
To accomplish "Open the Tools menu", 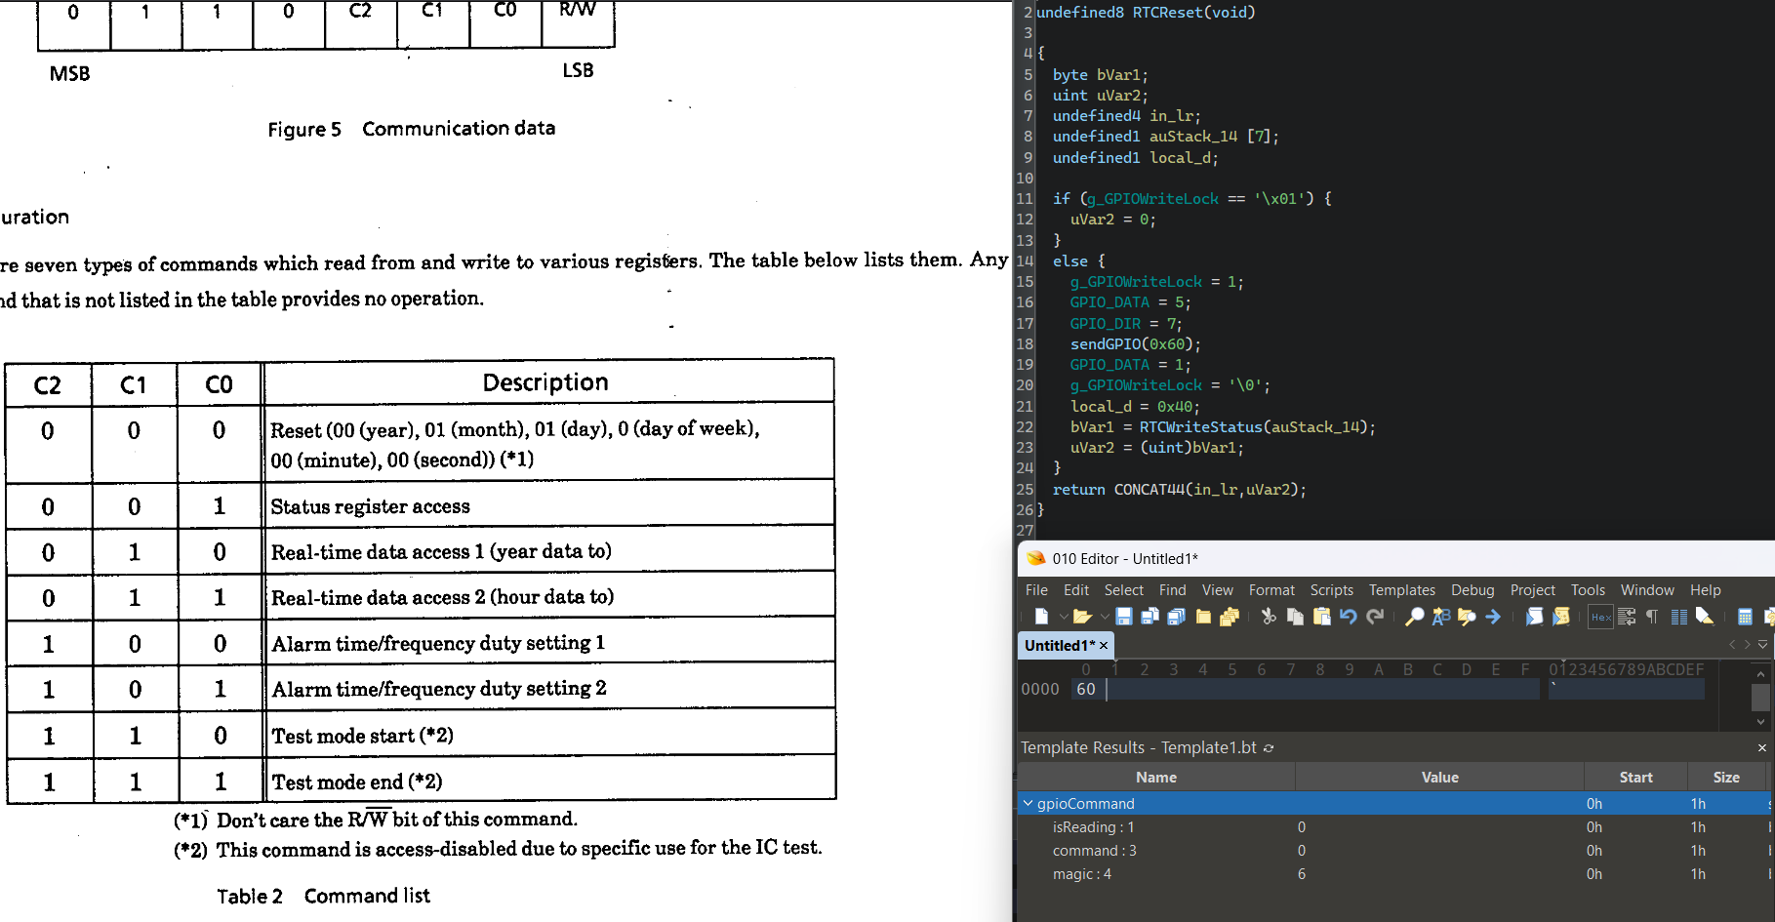I will [1588, 589].
